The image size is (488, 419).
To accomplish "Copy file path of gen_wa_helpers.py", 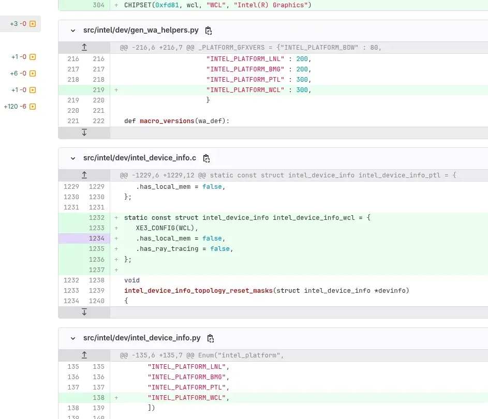I will tap(208, 31).
